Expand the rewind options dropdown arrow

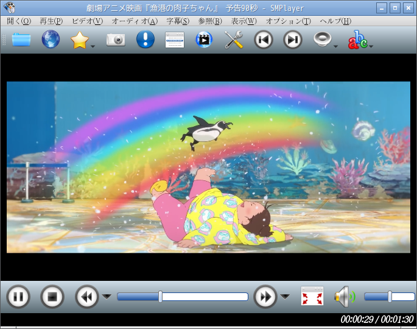107,297
